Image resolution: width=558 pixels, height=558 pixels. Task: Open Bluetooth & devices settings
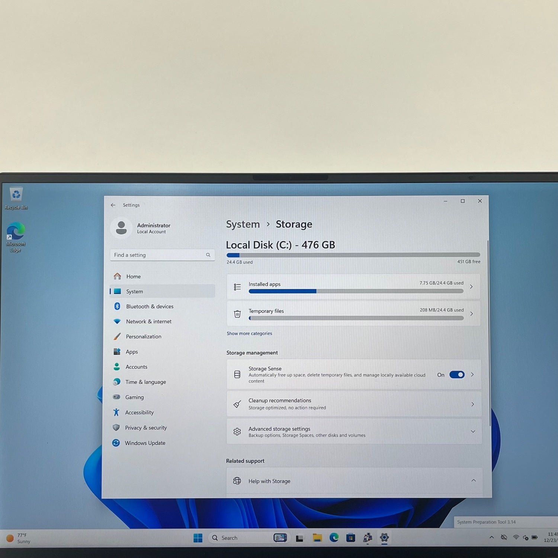150,307
